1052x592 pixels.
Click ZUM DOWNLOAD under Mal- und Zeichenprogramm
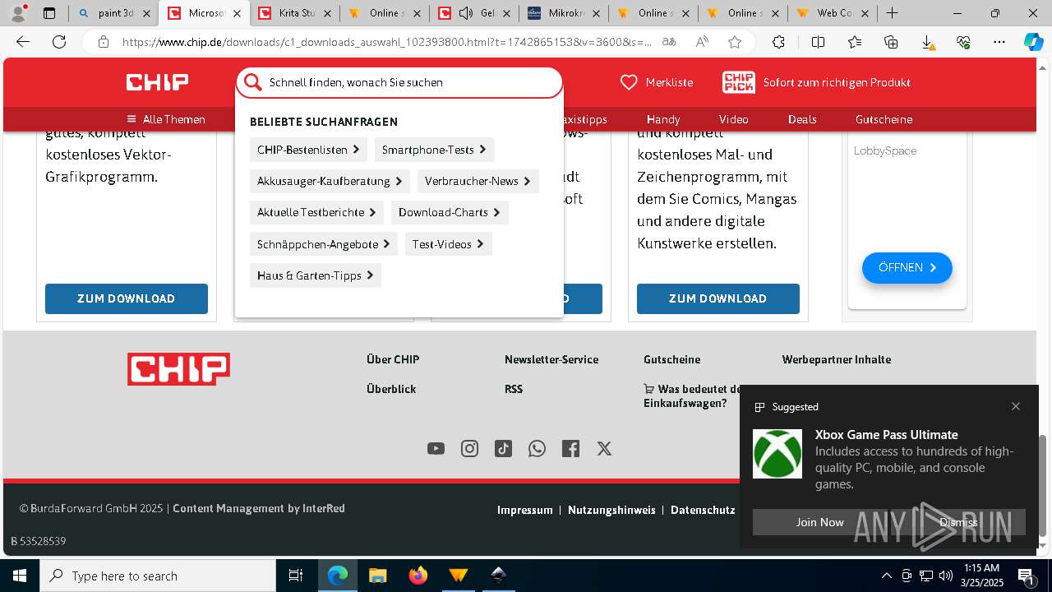(718, 298)
